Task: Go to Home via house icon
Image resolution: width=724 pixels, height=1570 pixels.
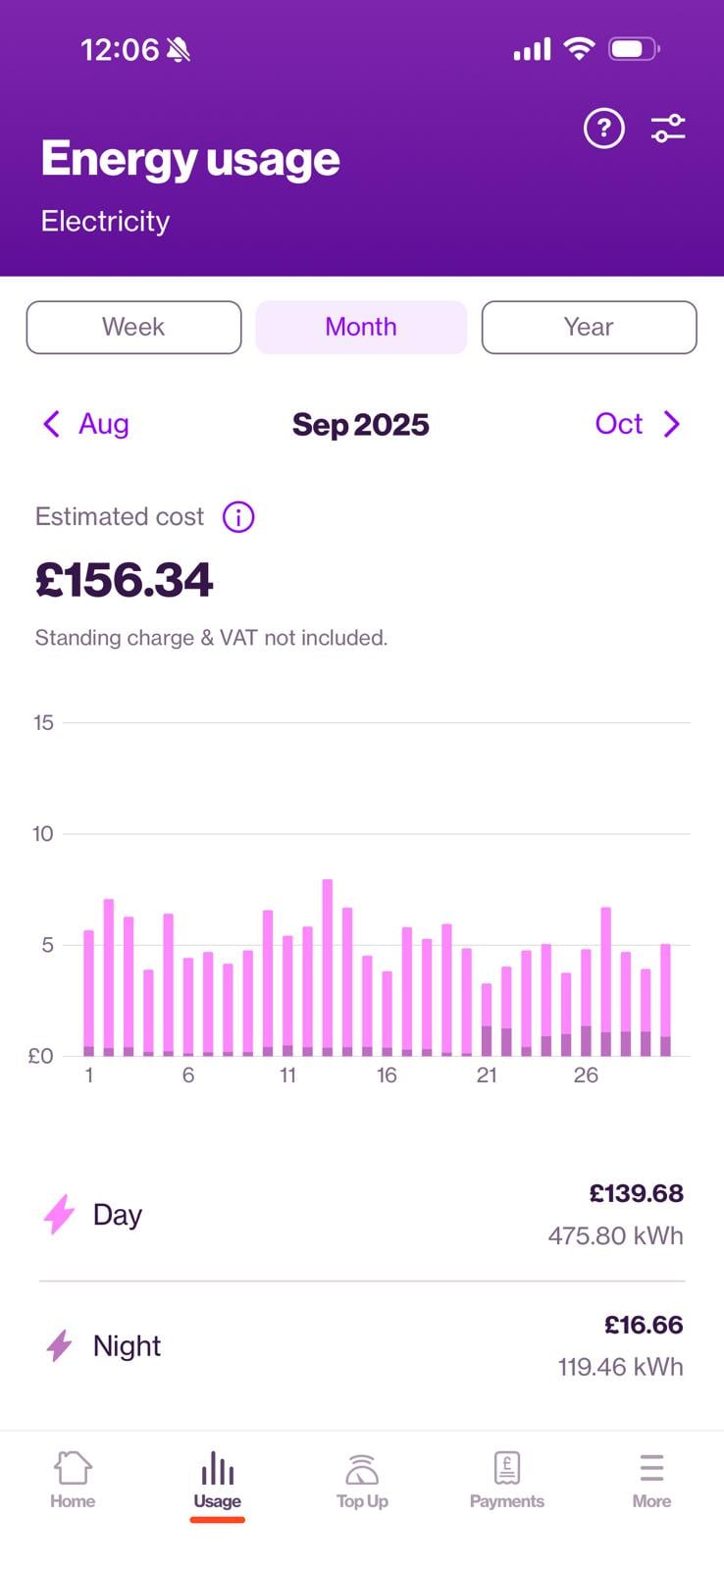Action: tap(73, 1469)
